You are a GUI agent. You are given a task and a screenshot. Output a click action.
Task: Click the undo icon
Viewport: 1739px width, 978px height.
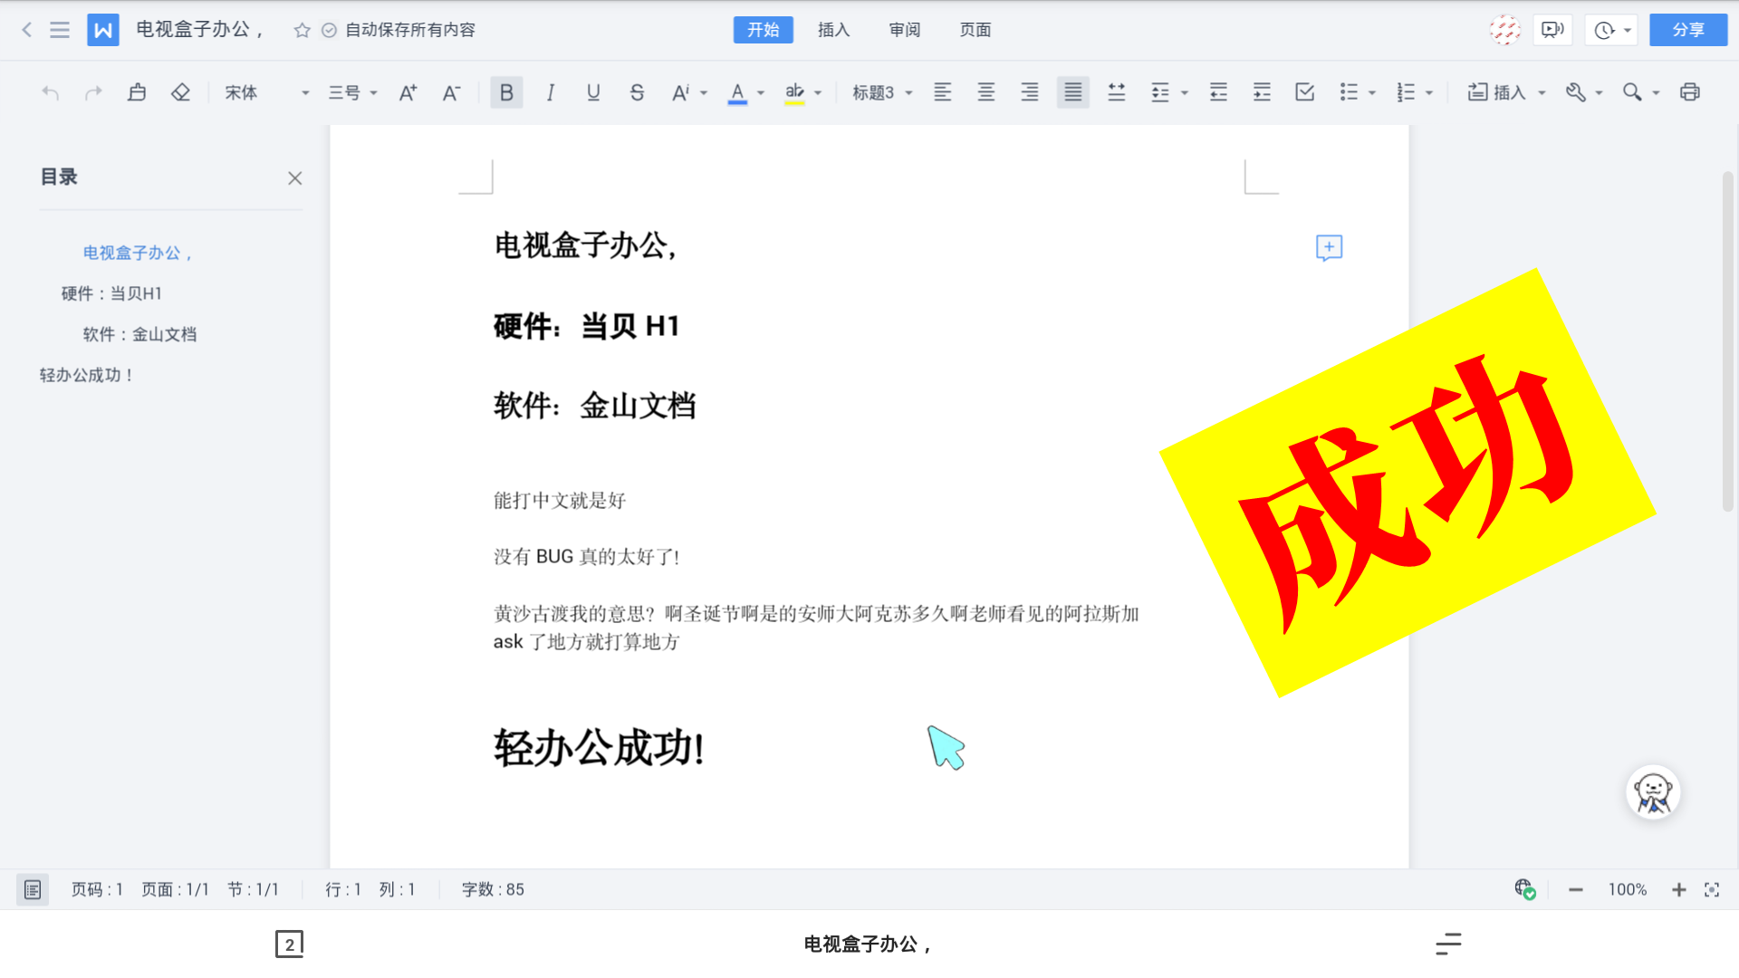click(51, 92)
